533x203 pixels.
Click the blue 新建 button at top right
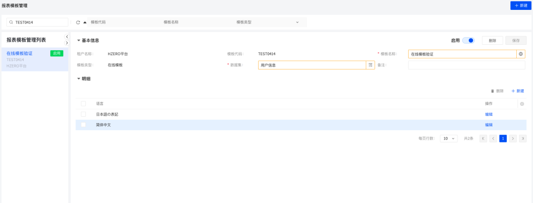521,5
